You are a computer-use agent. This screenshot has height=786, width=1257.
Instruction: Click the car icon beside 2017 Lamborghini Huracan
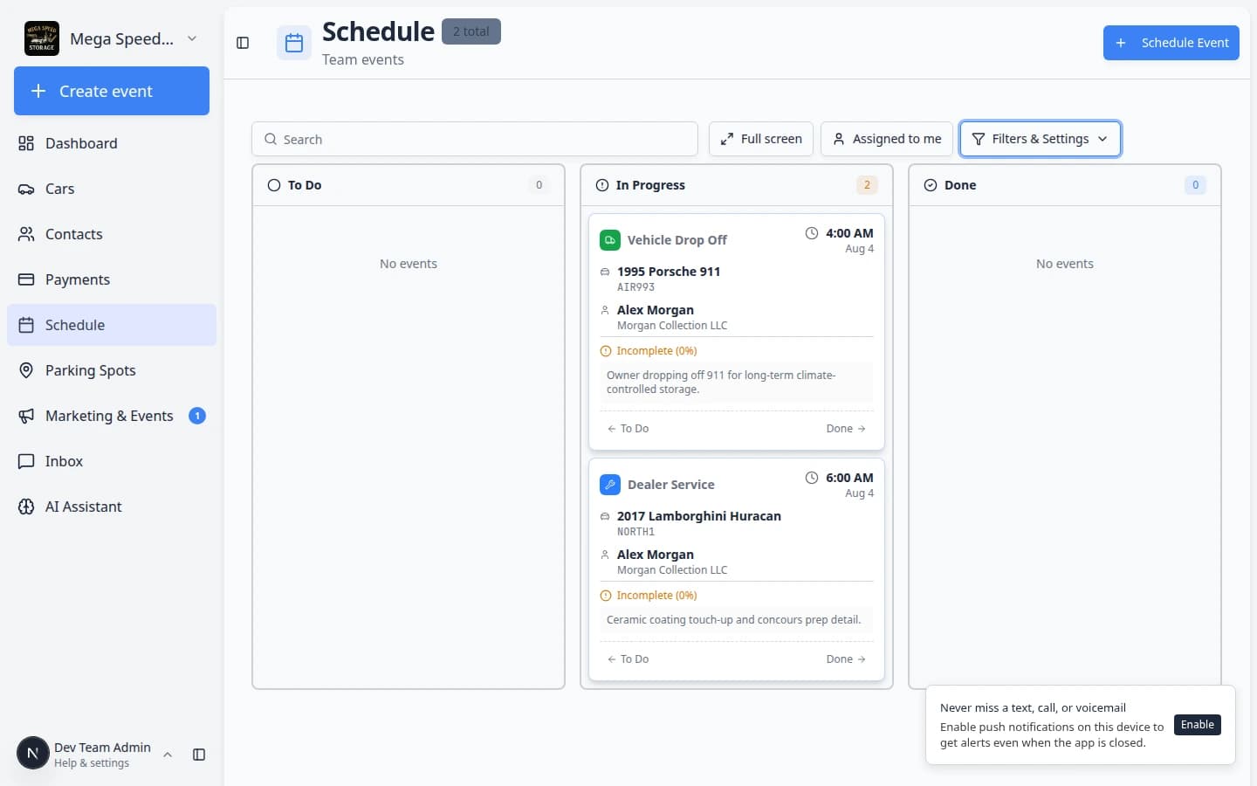(x=605, y=516)
